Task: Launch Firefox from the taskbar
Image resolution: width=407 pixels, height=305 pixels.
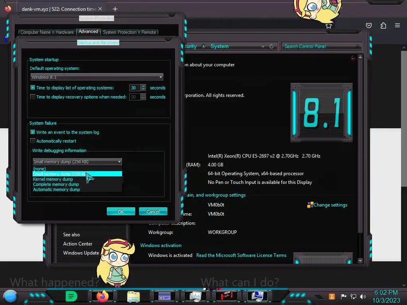Action: [103, 296]
